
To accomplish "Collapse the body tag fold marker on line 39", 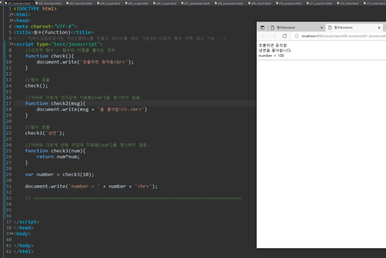I will click(x=12, y=233).
